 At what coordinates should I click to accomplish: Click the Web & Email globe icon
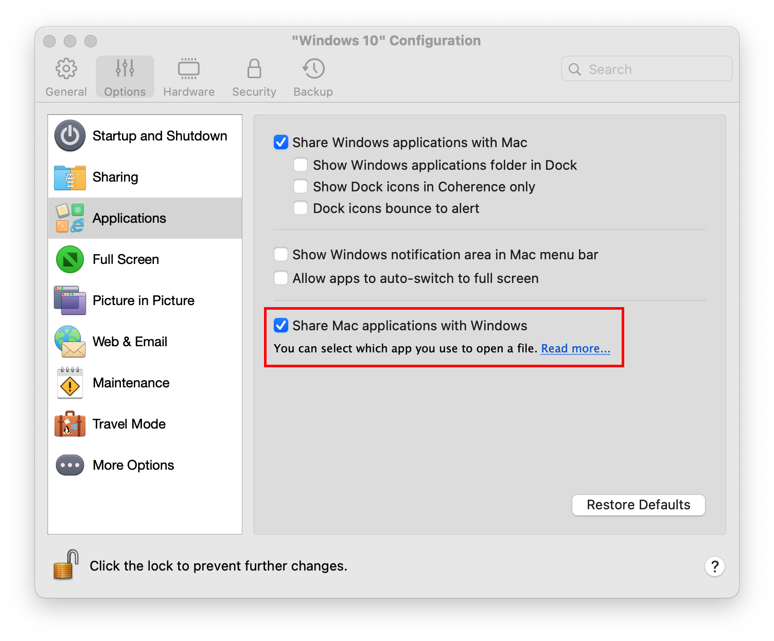point(69,342)
